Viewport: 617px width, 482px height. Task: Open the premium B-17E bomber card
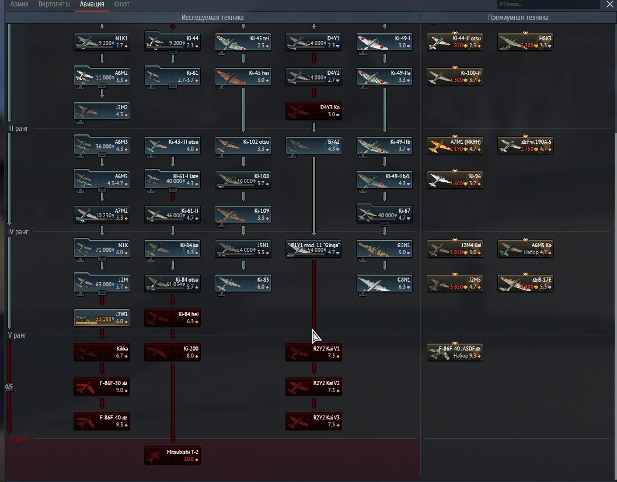coord(526,283)
